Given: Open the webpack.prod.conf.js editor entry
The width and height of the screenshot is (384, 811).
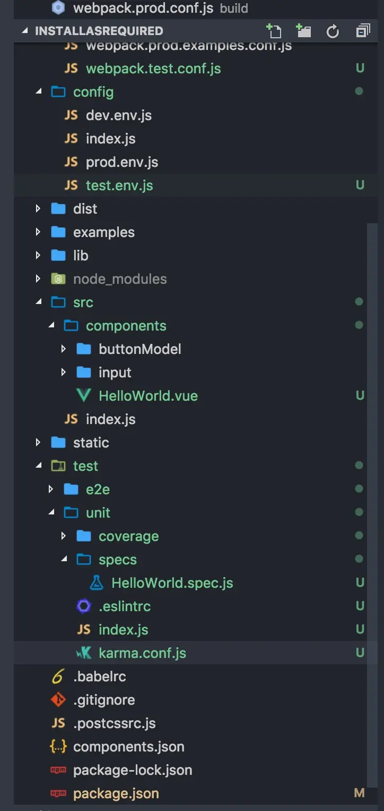Looking at the screenshot, I should pyautogui.click(x=144, y=8).
